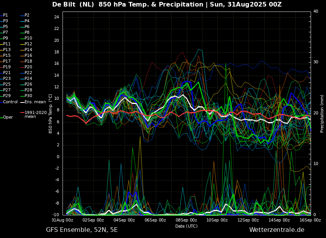Click the chart title De Bilt (NL)
Screen dimensions: 326x238
(x=74, y=5)
